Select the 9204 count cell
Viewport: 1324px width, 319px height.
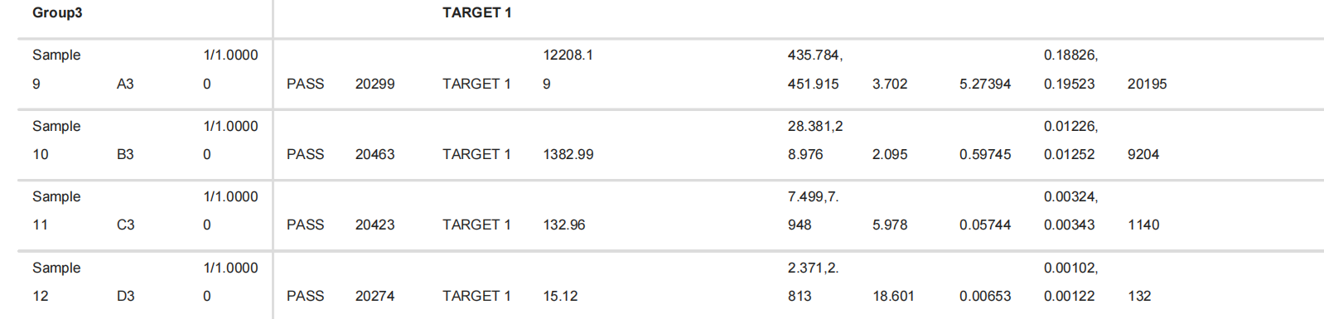pyautogui.click(x=1143, y=155)
